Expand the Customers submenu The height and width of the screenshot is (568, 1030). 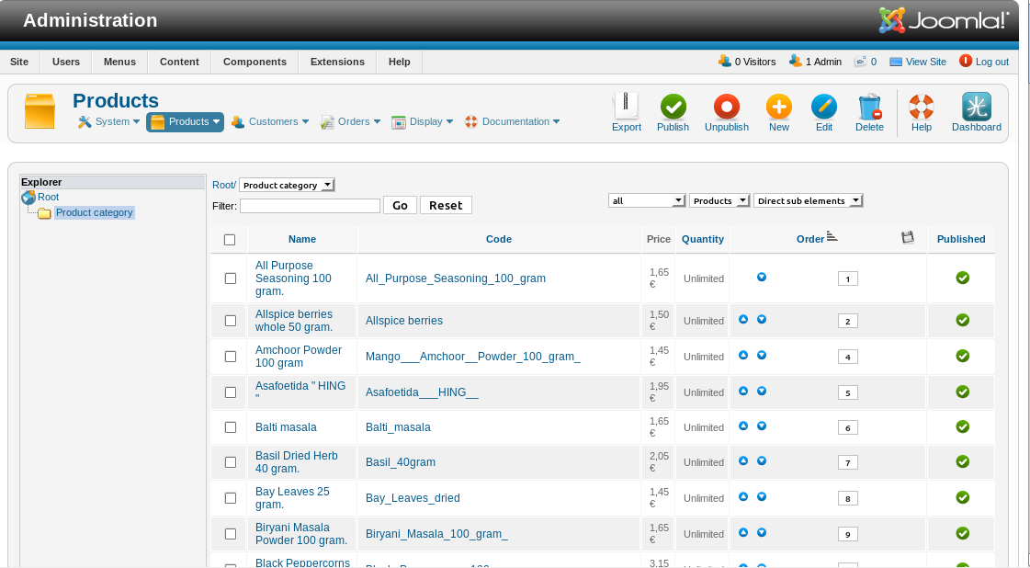(269, 121)
